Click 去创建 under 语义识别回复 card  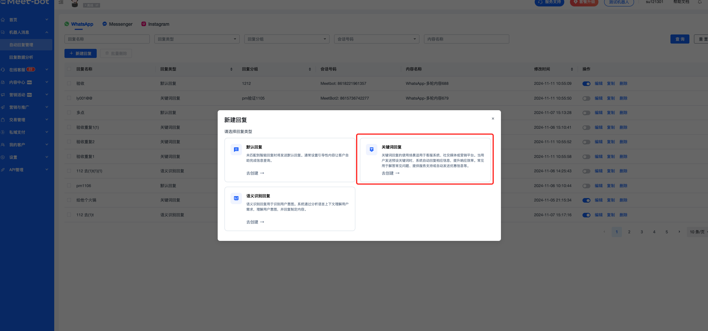[x=255, y=222]
